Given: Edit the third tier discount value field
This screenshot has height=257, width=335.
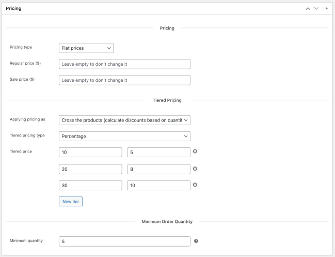Looking at the screenshot, I should click(x=158, y=186).
